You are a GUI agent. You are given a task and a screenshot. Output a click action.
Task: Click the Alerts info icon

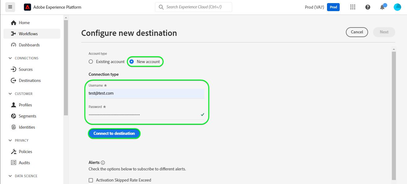click(x=103, y=163)
